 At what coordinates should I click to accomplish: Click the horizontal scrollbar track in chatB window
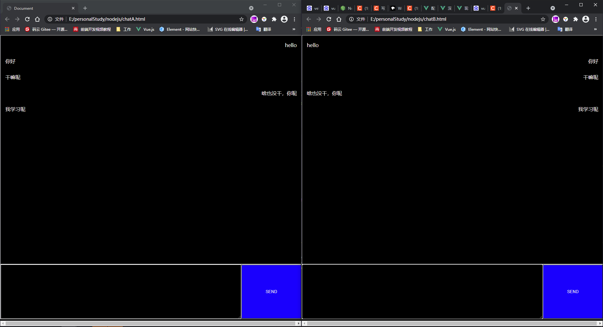(452, 323)
